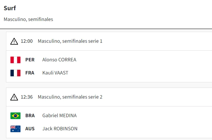Click the FRA country code
The height and width of the screenshot is (140, 212).
tap(30, 73)
